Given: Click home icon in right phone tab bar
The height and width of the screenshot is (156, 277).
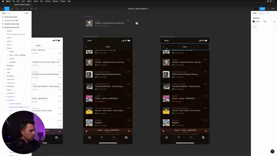Looking at the screenshot, I should tap(166, 137).
